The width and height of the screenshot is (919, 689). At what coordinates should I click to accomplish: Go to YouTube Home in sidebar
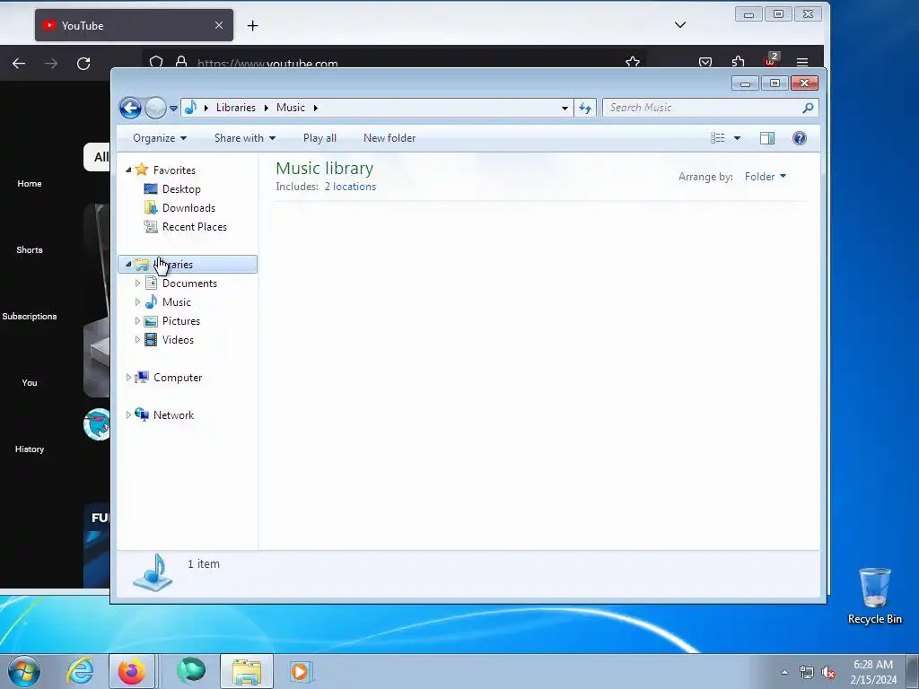[x=30, y=183]
